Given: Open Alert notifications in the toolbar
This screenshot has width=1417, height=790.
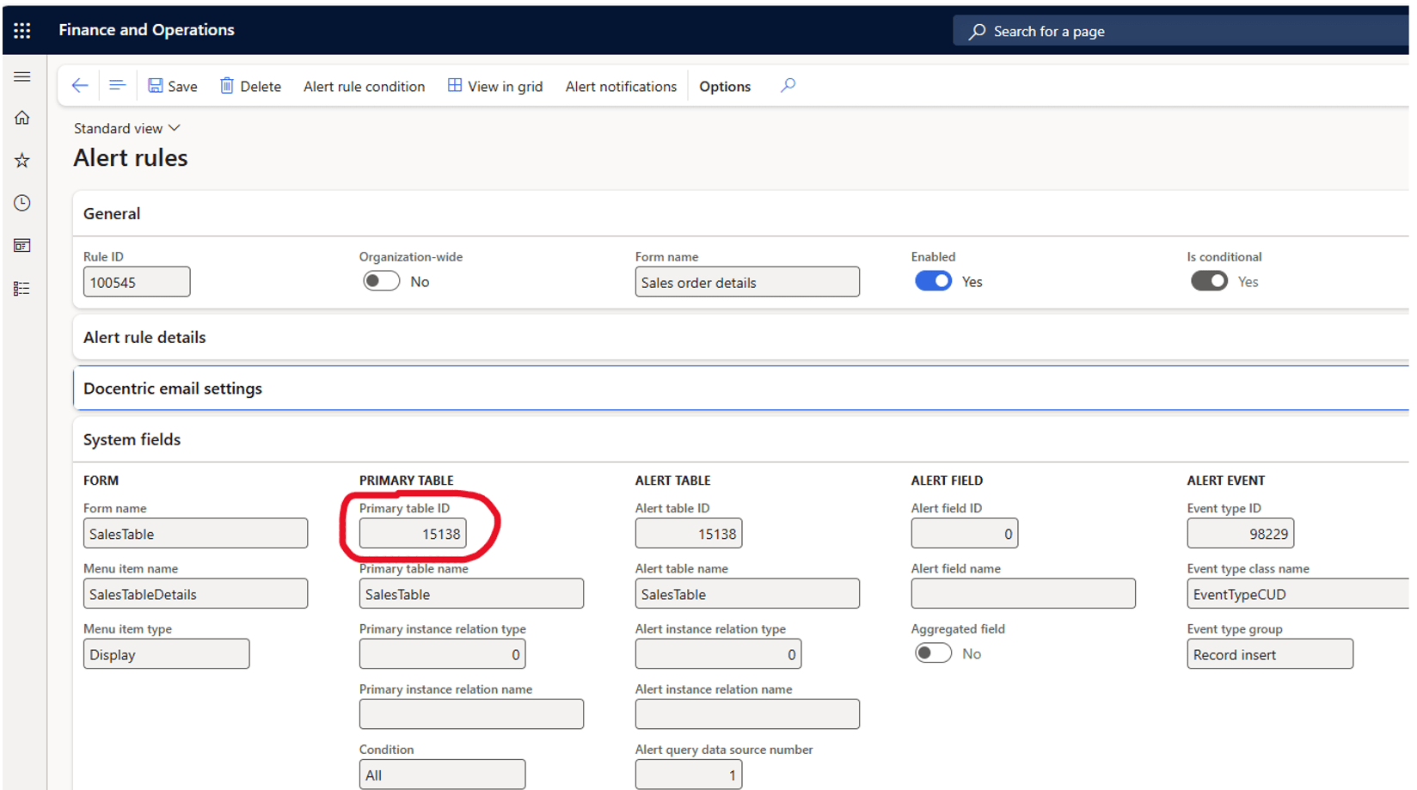Looking at the screenshot, I should [621, 87].
